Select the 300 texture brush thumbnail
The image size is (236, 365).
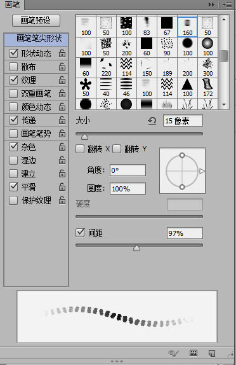point(207,67)
